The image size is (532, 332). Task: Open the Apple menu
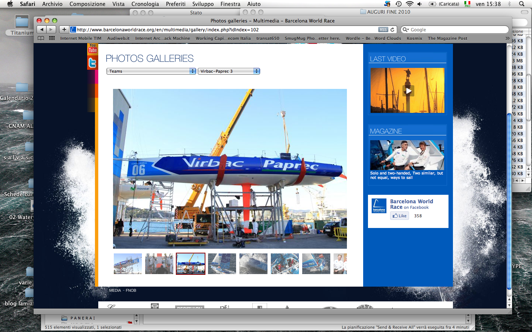coord(10,4)
